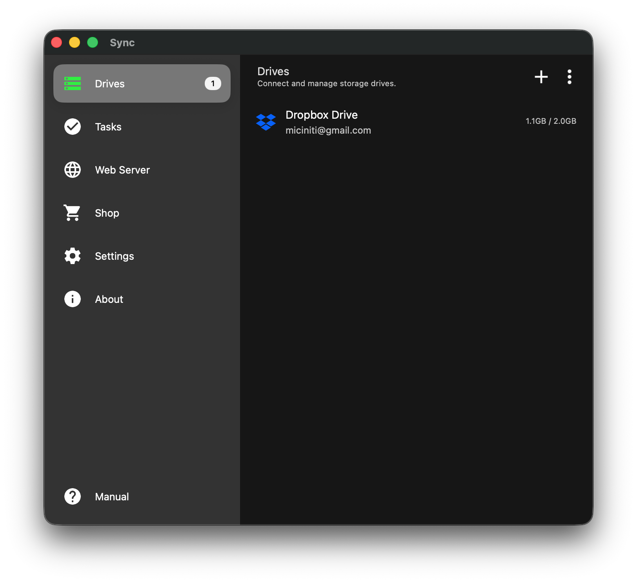Open miciniti@gmail.com account details
The width and height of the screenshot is (637, 583).
(328, 130)
